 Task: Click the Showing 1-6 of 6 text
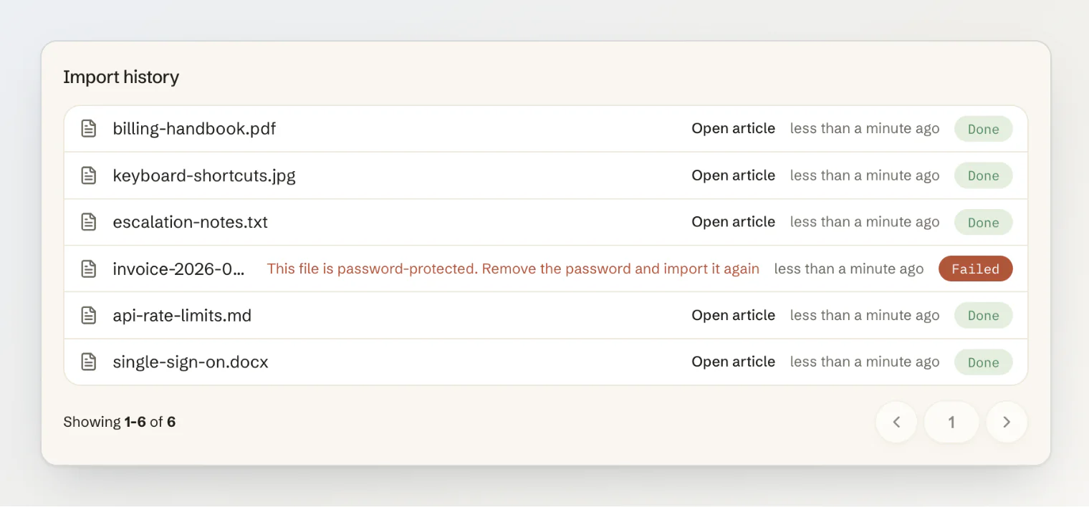tap(120, 422)
